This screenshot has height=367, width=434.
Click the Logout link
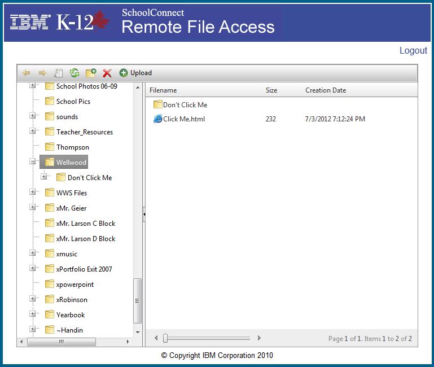click(x=413, y=50)
